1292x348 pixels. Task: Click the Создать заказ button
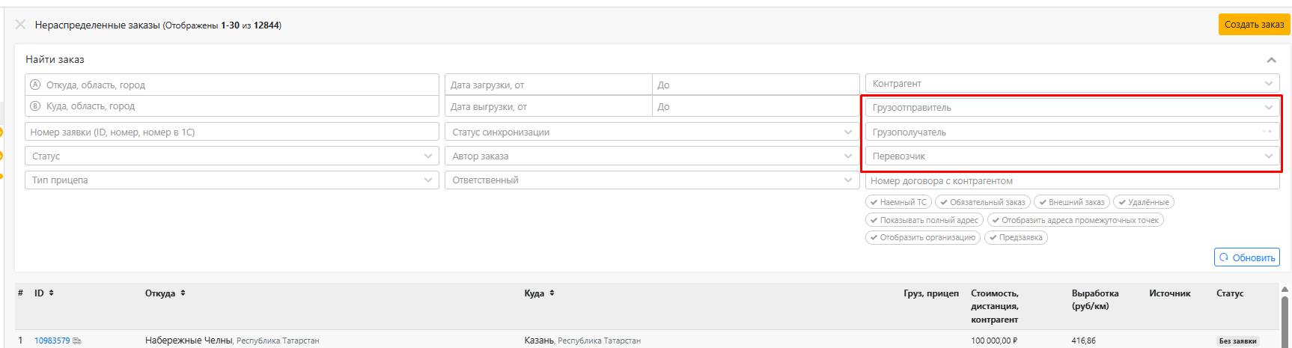coord(1254,25)
